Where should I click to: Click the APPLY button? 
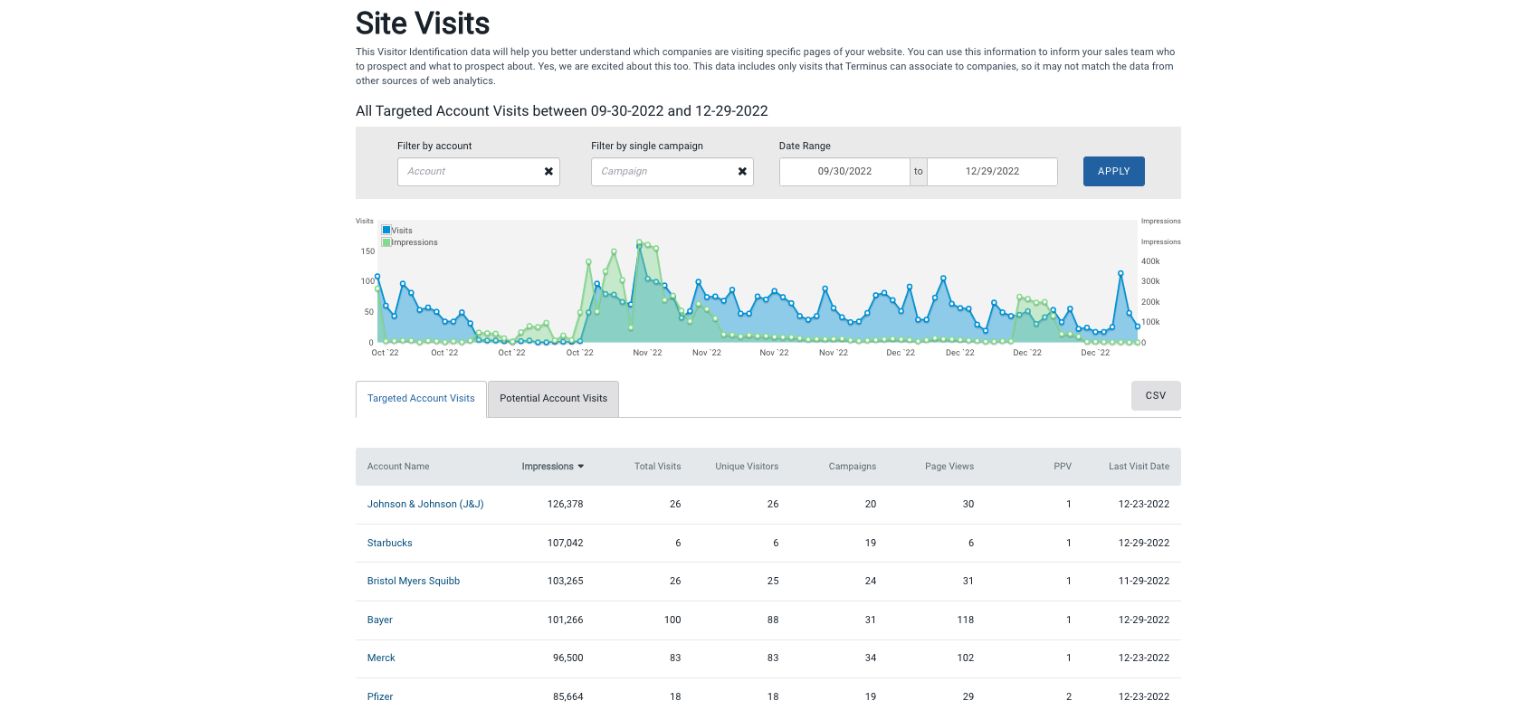pos(1113,172)
